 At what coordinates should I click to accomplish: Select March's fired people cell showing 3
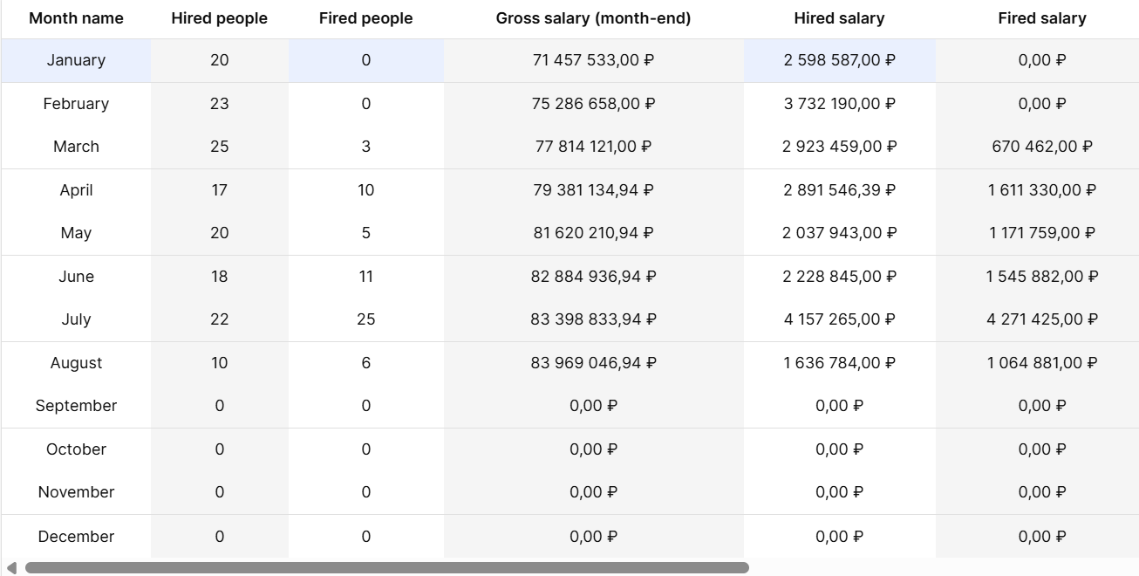(x=365, y=147)
